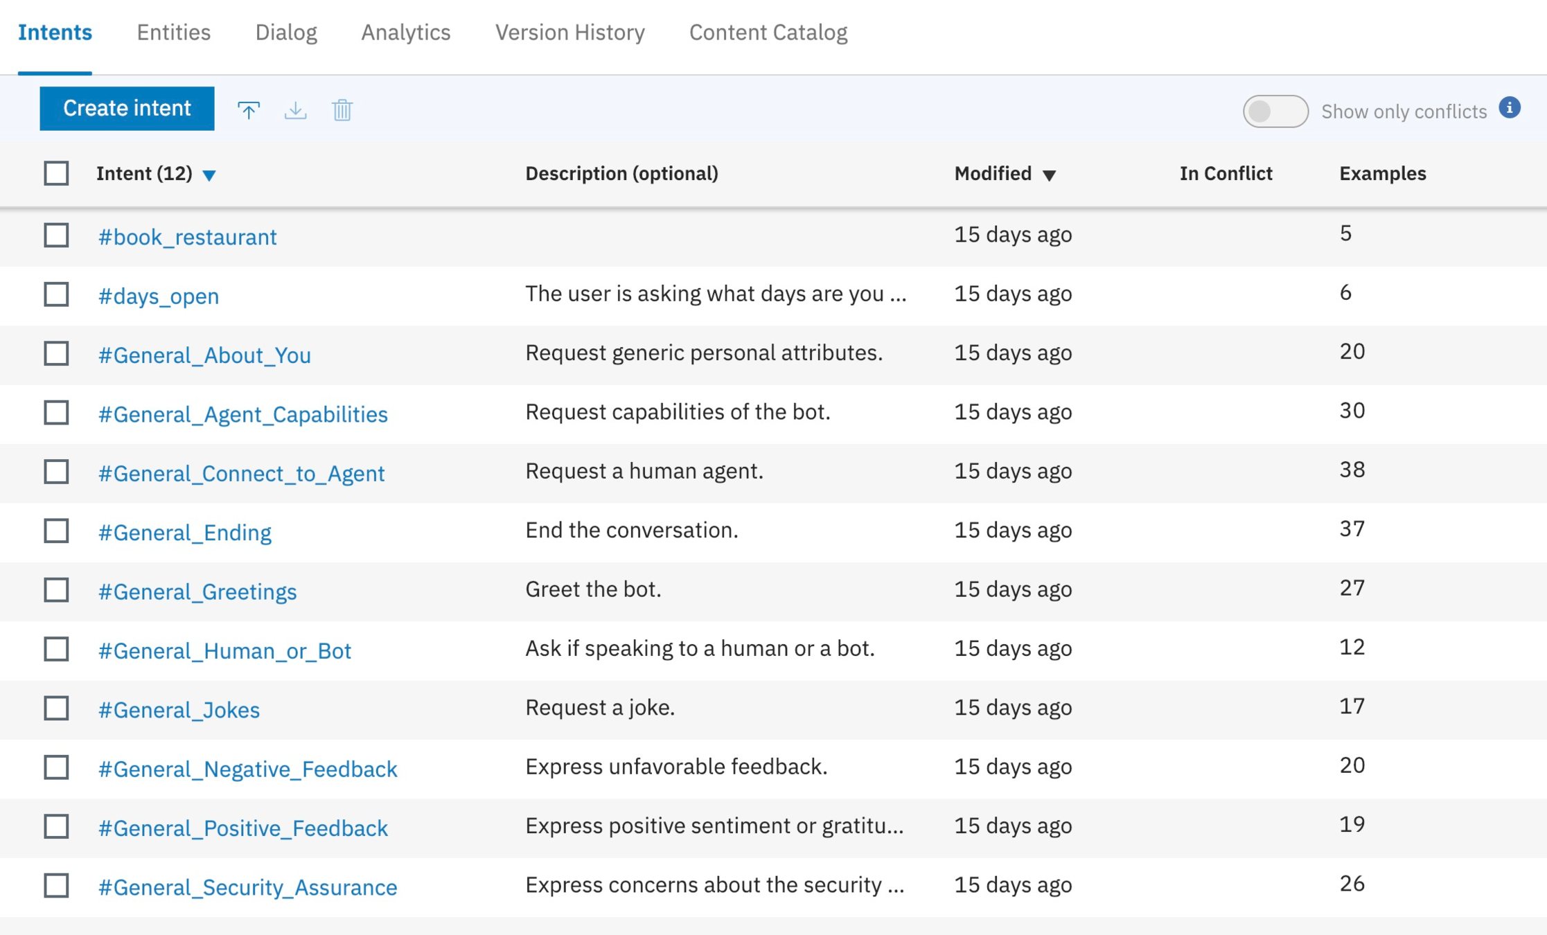Screen dimensions: 1547x935
Task: Go to Version History tab
Action: coord(569,33)
